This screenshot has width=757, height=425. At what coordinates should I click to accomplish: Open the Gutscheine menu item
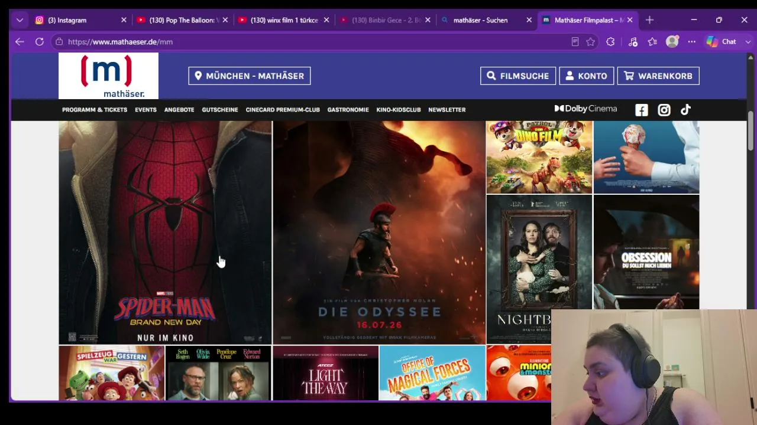coord(220,110)
